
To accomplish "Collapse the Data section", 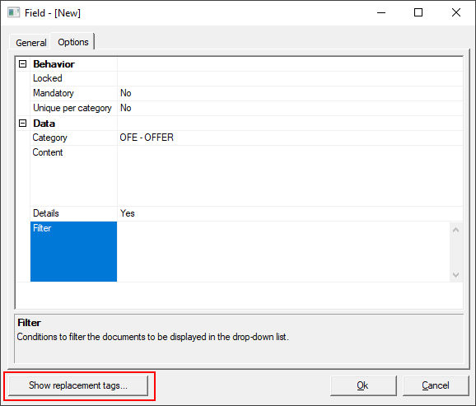I will [x=23, y=124].
